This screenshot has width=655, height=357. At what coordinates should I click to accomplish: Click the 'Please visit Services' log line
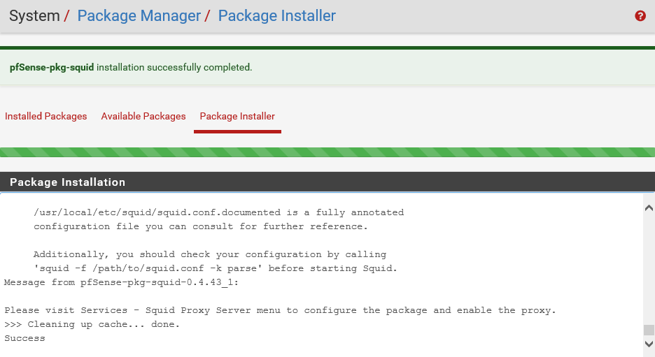pos(280,310)
